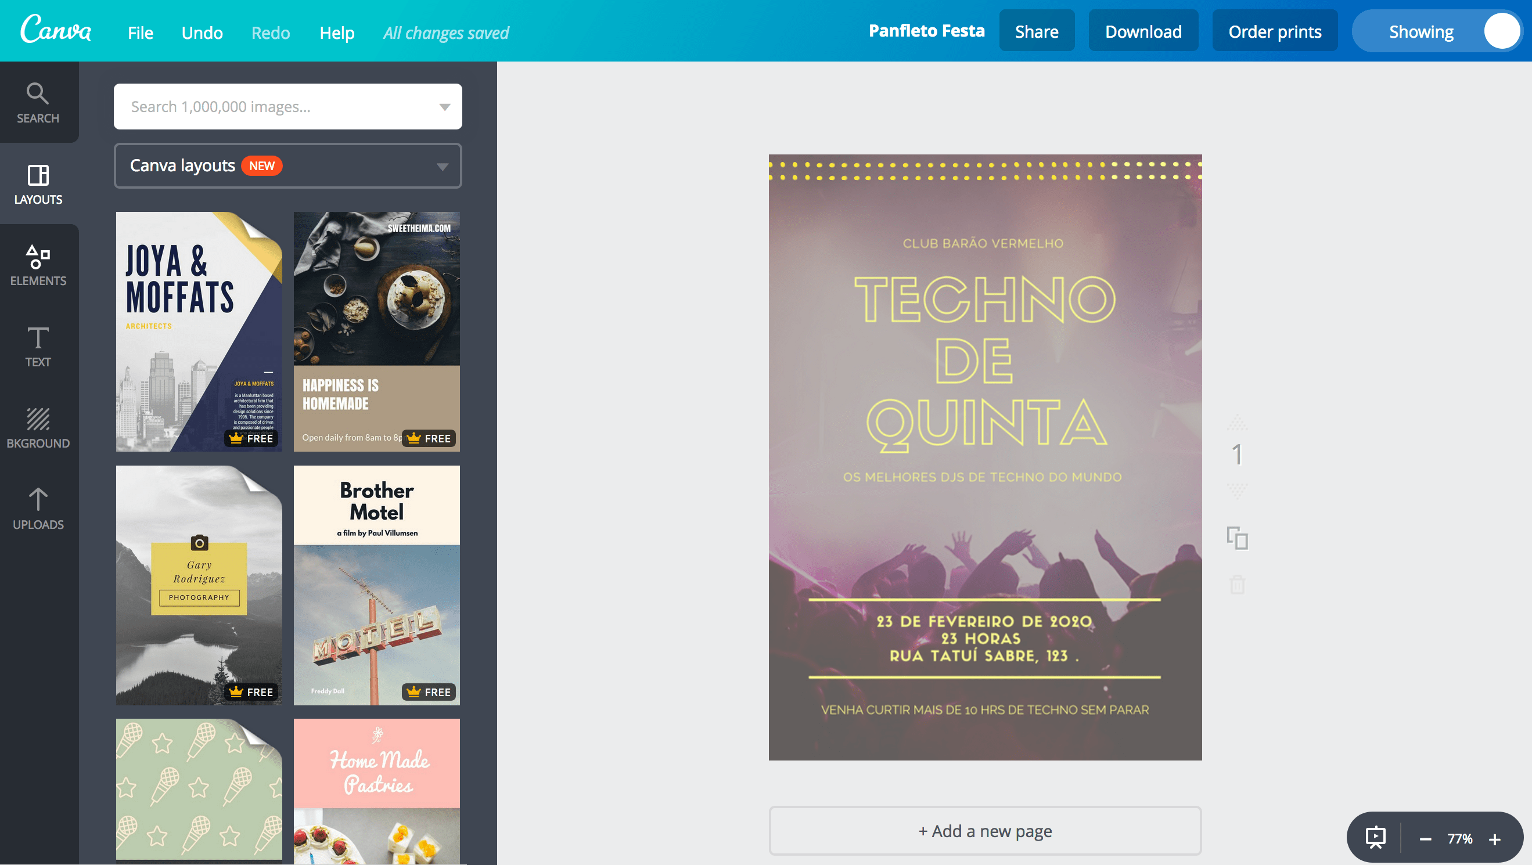Image resolution: width=1532 pixels, height=865 pixels.
Task: Open the Layouts sidebar tab
Action: (x=38, y=183)
